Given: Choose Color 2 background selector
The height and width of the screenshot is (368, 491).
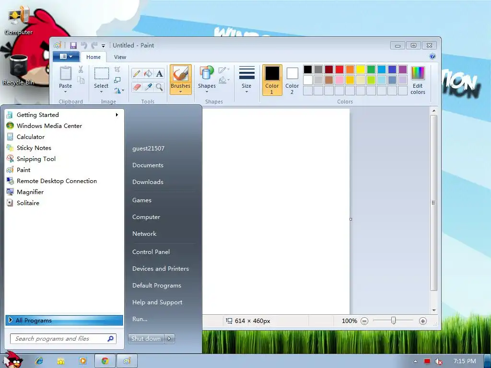Looking at the screenshot, I should (x=292, y=80).
